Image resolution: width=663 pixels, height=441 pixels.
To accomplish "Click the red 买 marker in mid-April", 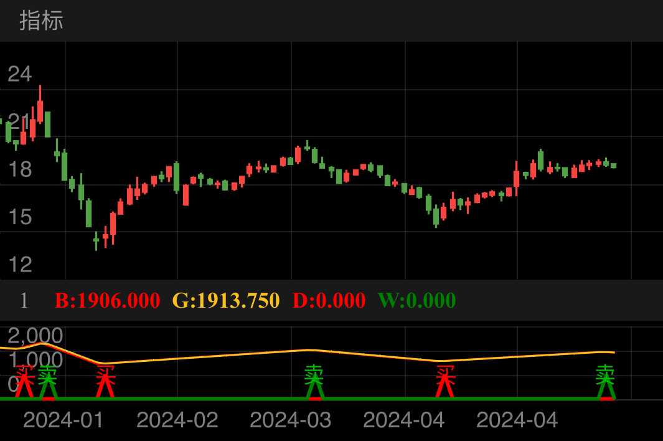I will click(x=444, y=381).
